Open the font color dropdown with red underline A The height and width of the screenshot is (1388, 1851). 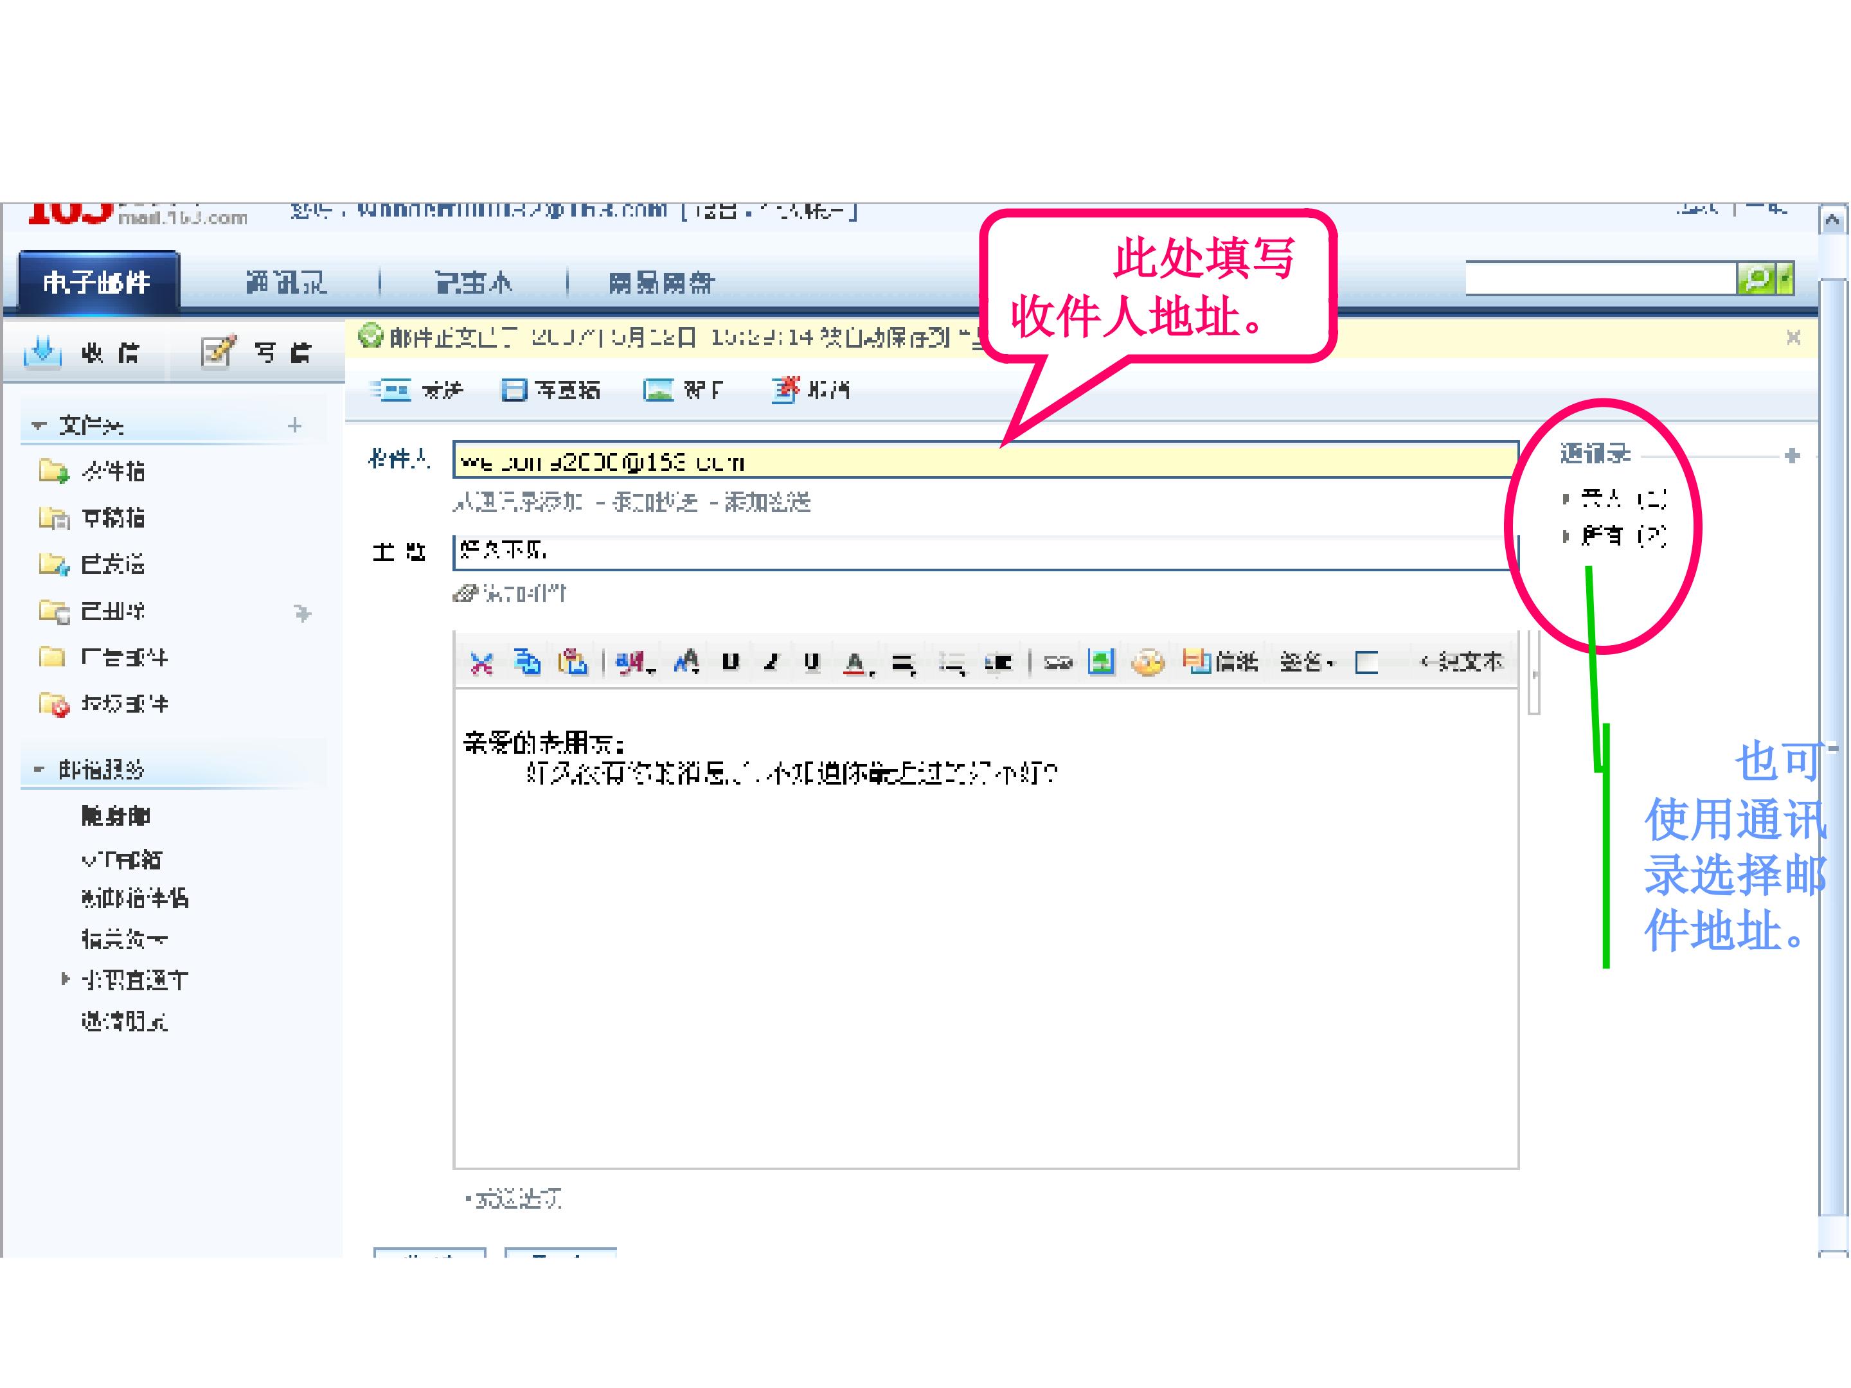(x=859, y=663)
